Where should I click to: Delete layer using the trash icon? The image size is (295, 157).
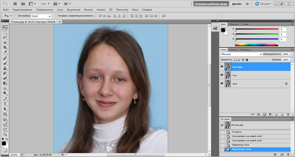click(x=288, y=114)
